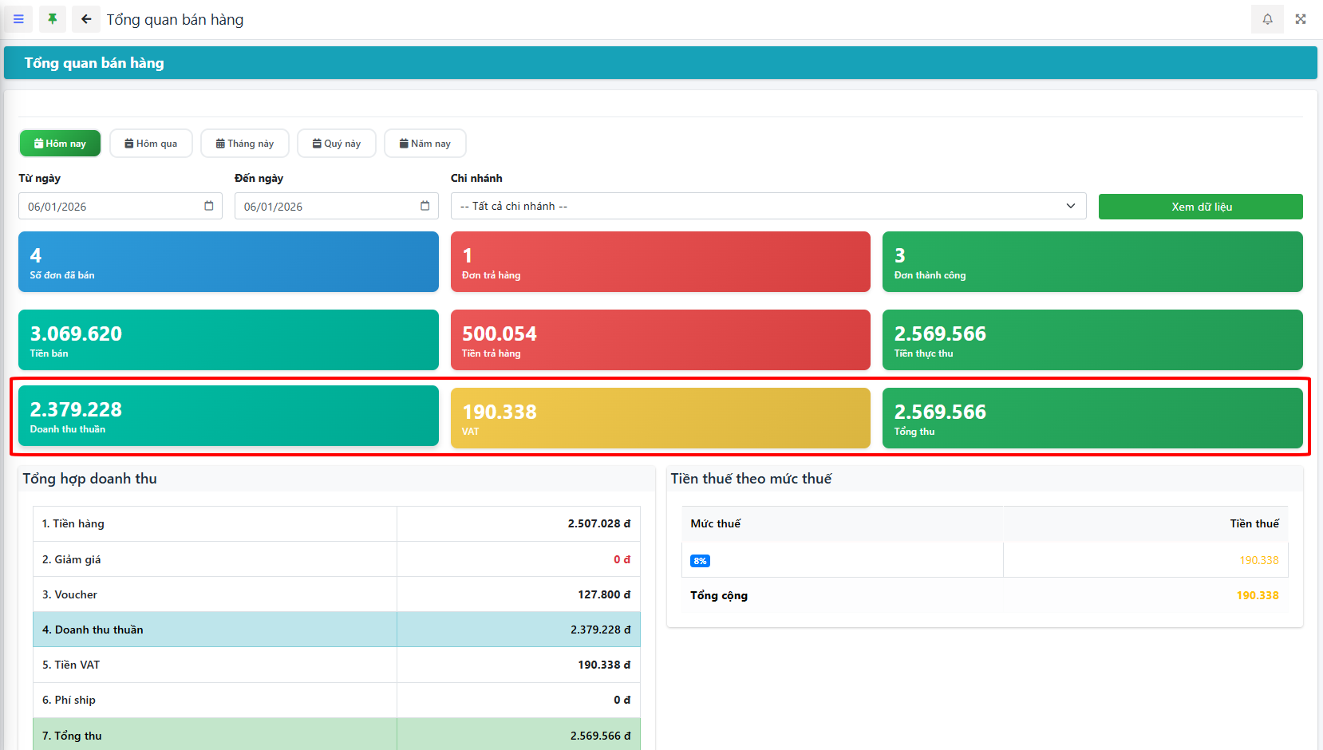Select the Hôm nay filter
Image resolution: width=1323 pixels, height=750 pixels.
click(x=60, y=144)
